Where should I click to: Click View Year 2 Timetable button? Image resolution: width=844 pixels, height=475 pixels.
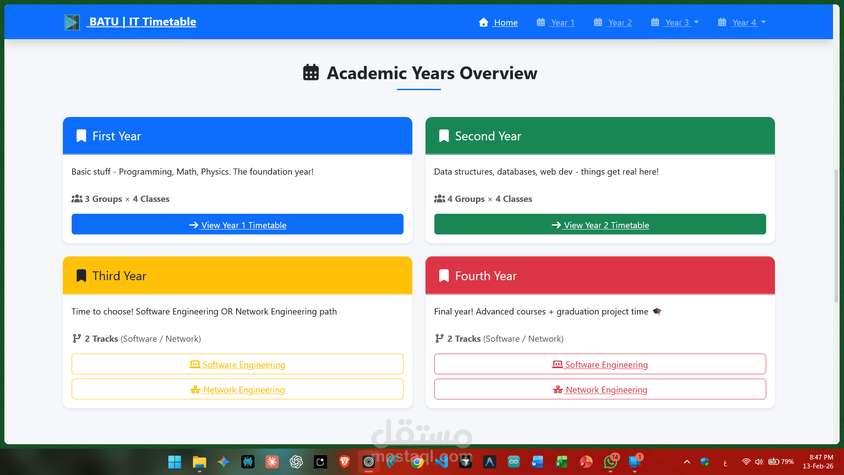pyautogui.click(x=600, y=225)
